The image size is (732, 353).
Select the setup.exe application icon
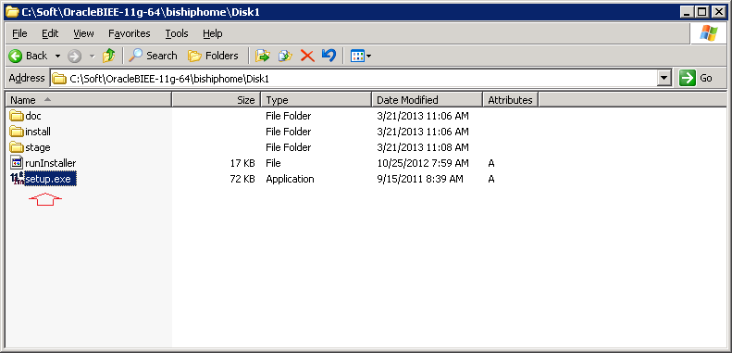tap(17, 179)
